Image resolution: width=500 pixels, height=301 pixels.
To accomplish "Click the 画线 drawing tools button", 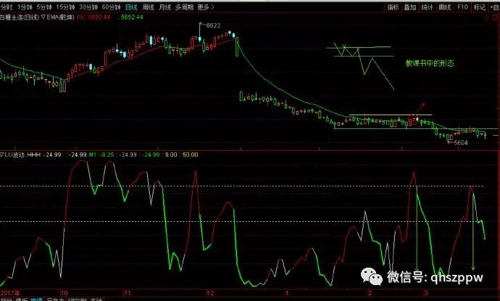I will point(445,7).
